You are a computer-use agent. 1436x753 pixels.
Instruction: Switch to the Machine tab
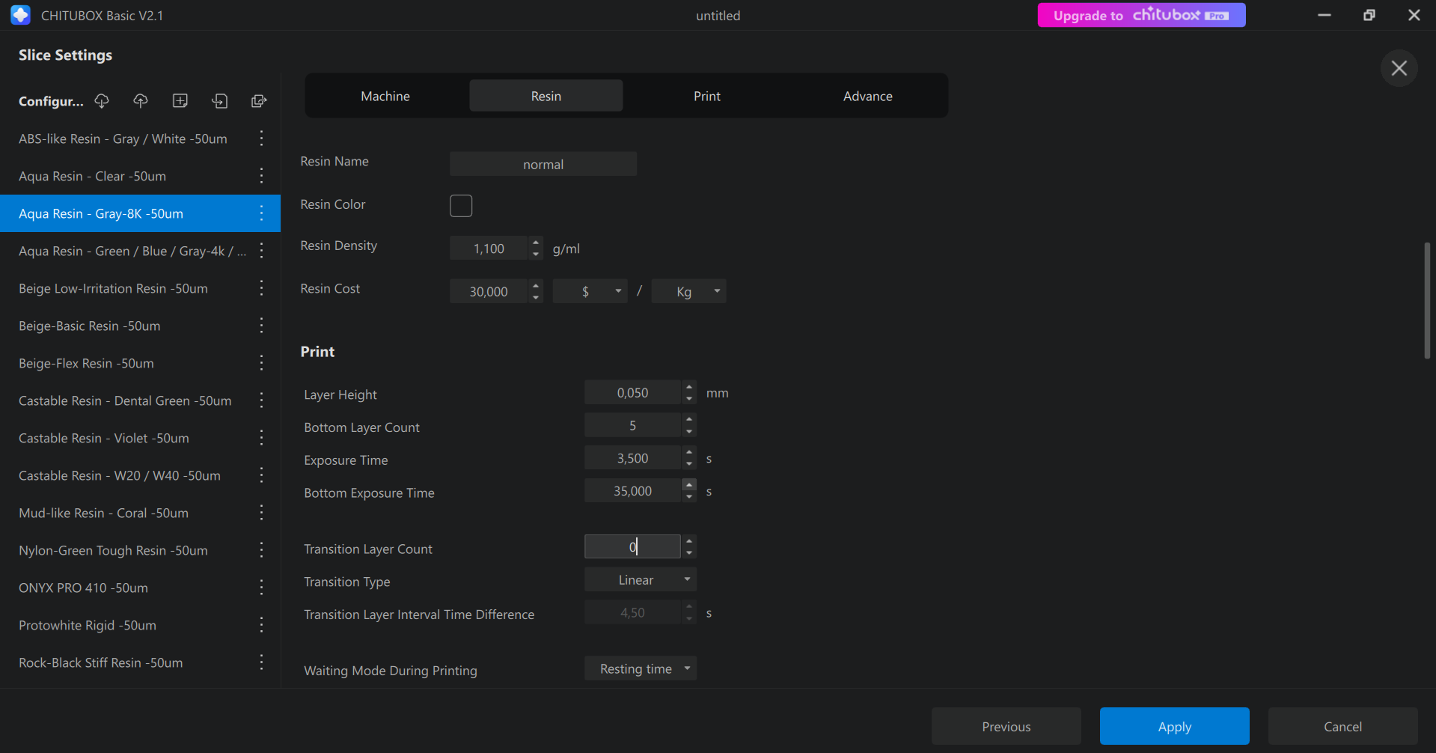(x=385, y=96)
